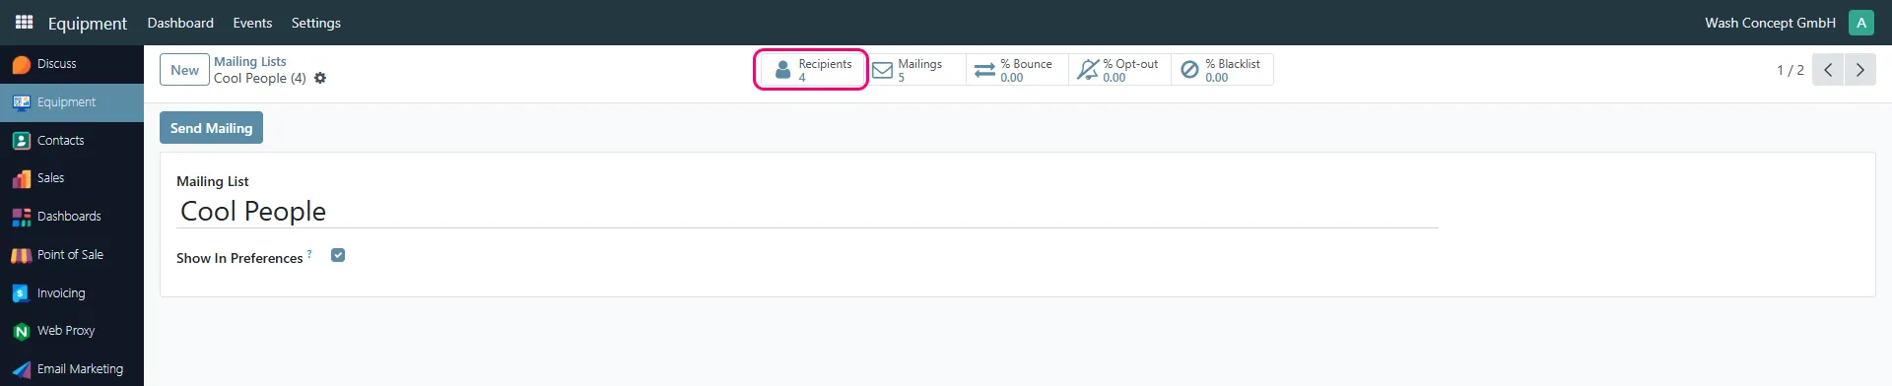Click the Equipment app title
The image size is (1892, 386).
tap(88, 23)
